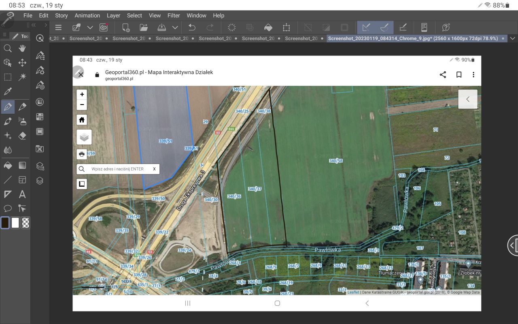Toggle snap to special ruler button
The height and width of the screenshot is (324, 518).
(x=384, y=28)
